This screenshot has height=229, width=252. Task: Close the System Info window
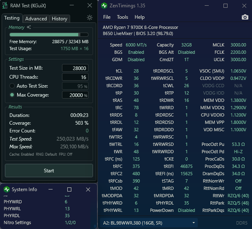point(88,189)
